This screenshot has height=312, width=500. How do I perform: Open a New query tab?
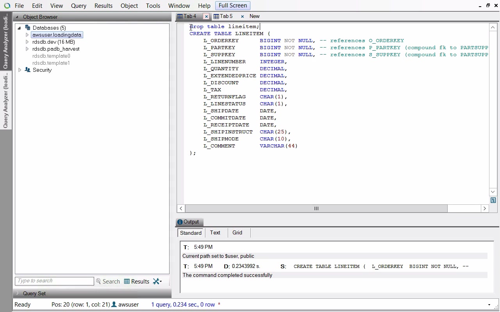click(254, 16)
